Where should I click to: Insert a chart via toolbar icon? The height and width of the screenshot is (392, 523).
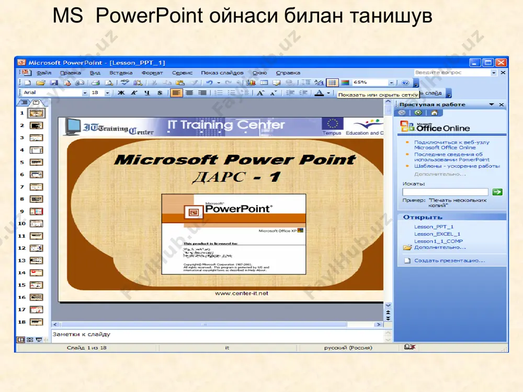point(251,83)
